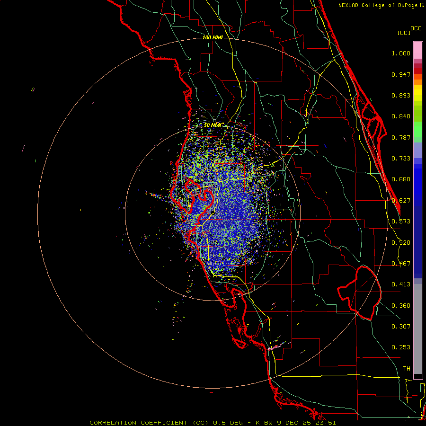Click the 50 NMI range ring label
Image resolution: width=426 pixels, height=426 pixels.
click(213, 125)
